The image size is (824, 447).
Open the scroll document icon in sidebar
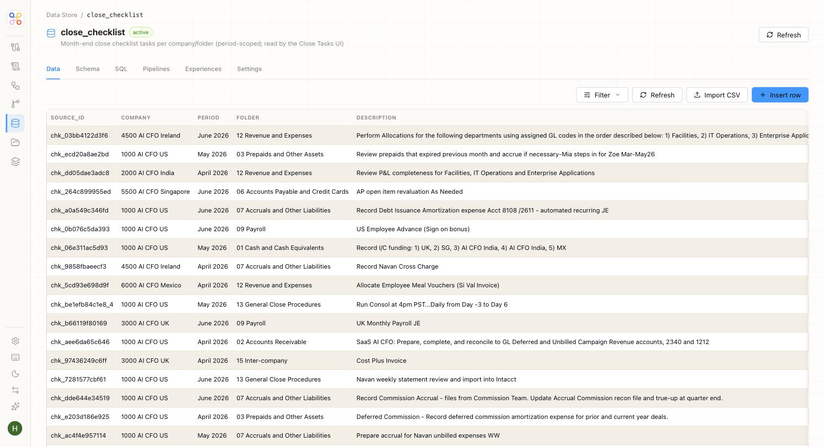coord(15,67)
